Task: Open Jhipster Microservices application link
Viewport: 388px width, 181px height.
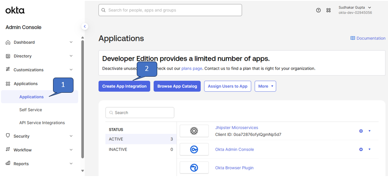Action: 237,128
